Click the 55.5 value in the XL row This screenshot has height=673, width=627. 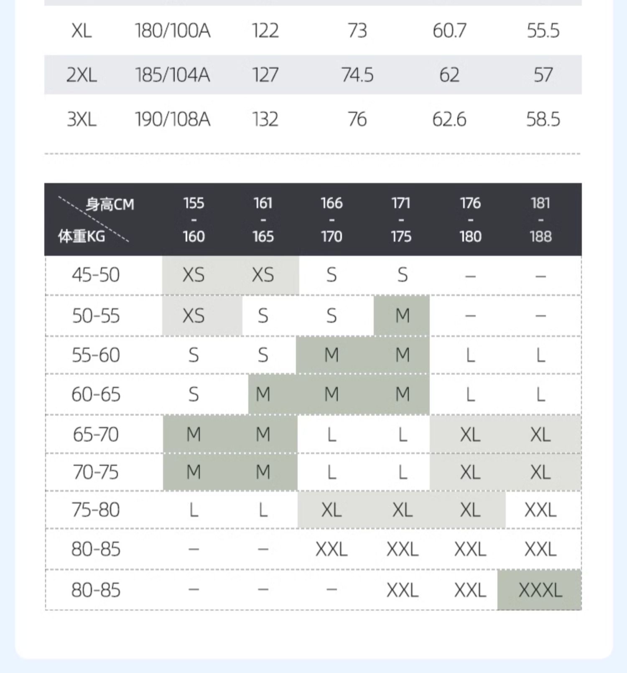(543, 31)
